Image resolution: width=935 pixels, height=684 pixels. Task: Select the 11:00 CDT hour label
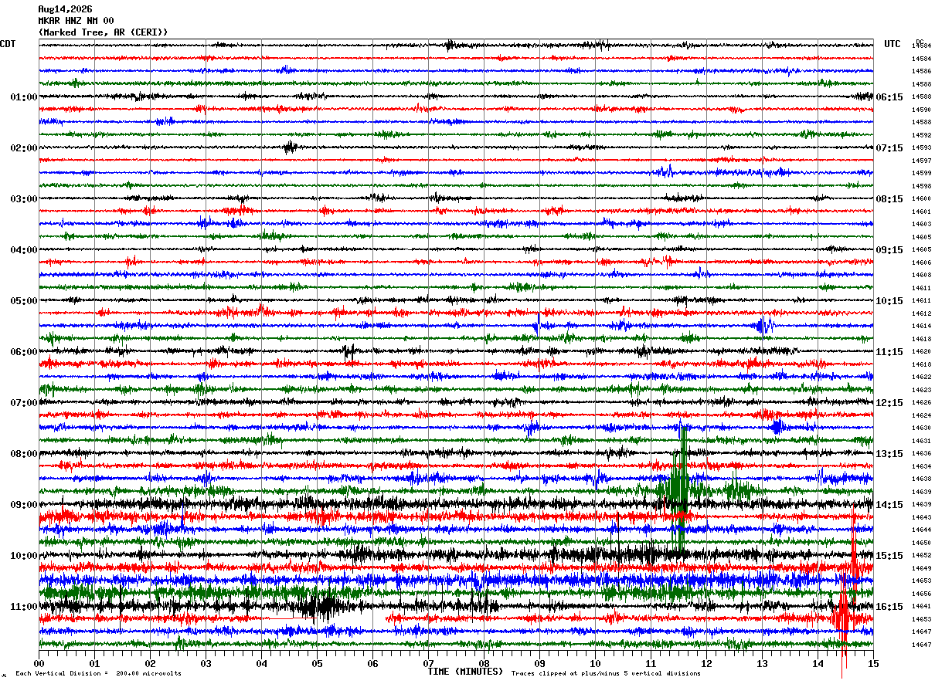tap(24, 607)
